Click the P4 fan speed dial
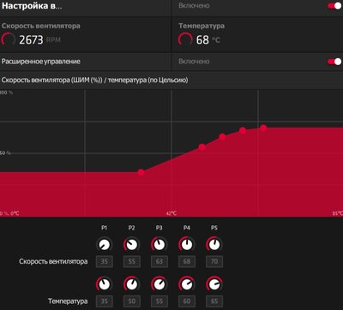343x310 pixels. [187, 245]
